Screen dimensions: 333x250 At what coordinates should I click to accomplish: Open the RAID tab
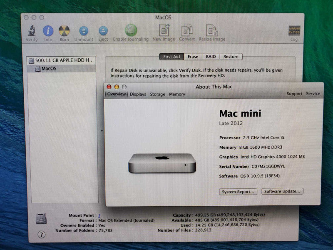(x=211, y=57)
